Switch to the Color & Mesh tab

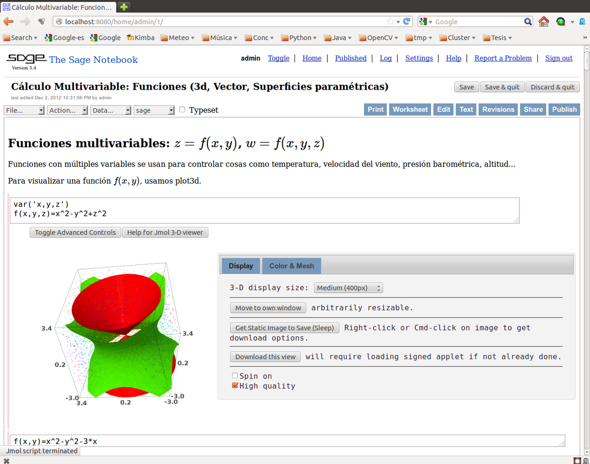pyautogui.click(x=291, y=266)
